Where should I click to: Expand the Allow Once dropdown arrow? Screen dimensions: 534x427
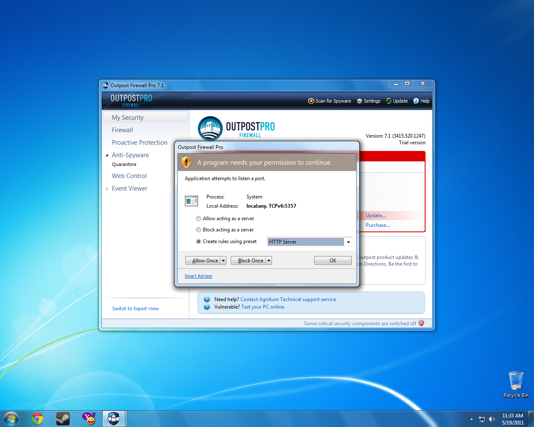[223, 261]
